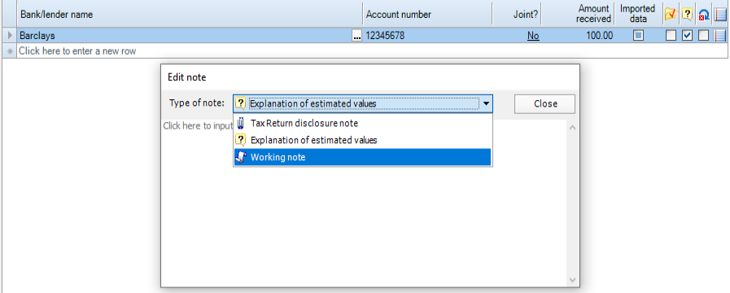
Task: Close the Edit note dialog
Action: point(544,104)
